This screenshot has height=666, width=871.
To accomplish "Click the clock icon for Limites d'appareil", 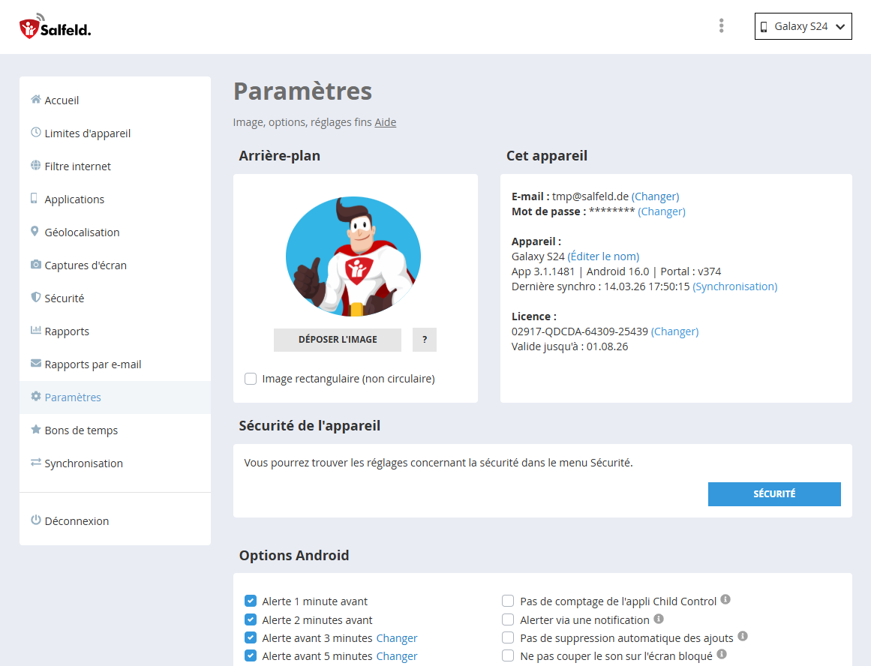I will pos(35,133).
